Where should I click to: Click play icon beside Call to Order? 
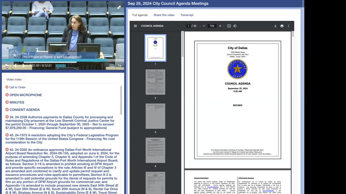tap(7, 87)
